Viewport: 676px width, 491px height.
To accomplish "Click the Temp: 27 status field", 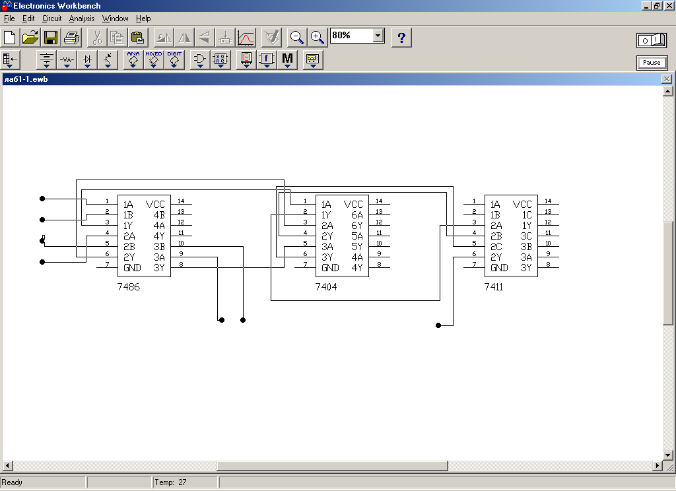I will (186, 482).
